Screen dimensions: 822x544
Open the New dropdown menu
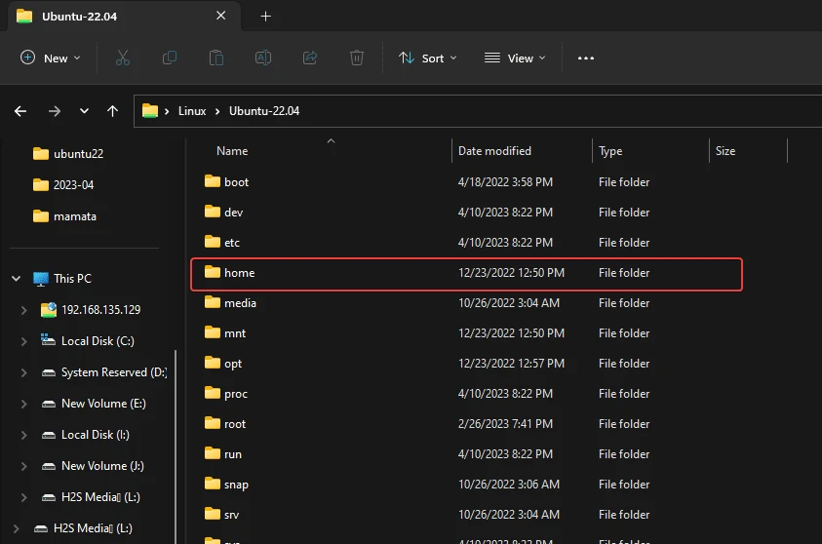click(51, 58)
